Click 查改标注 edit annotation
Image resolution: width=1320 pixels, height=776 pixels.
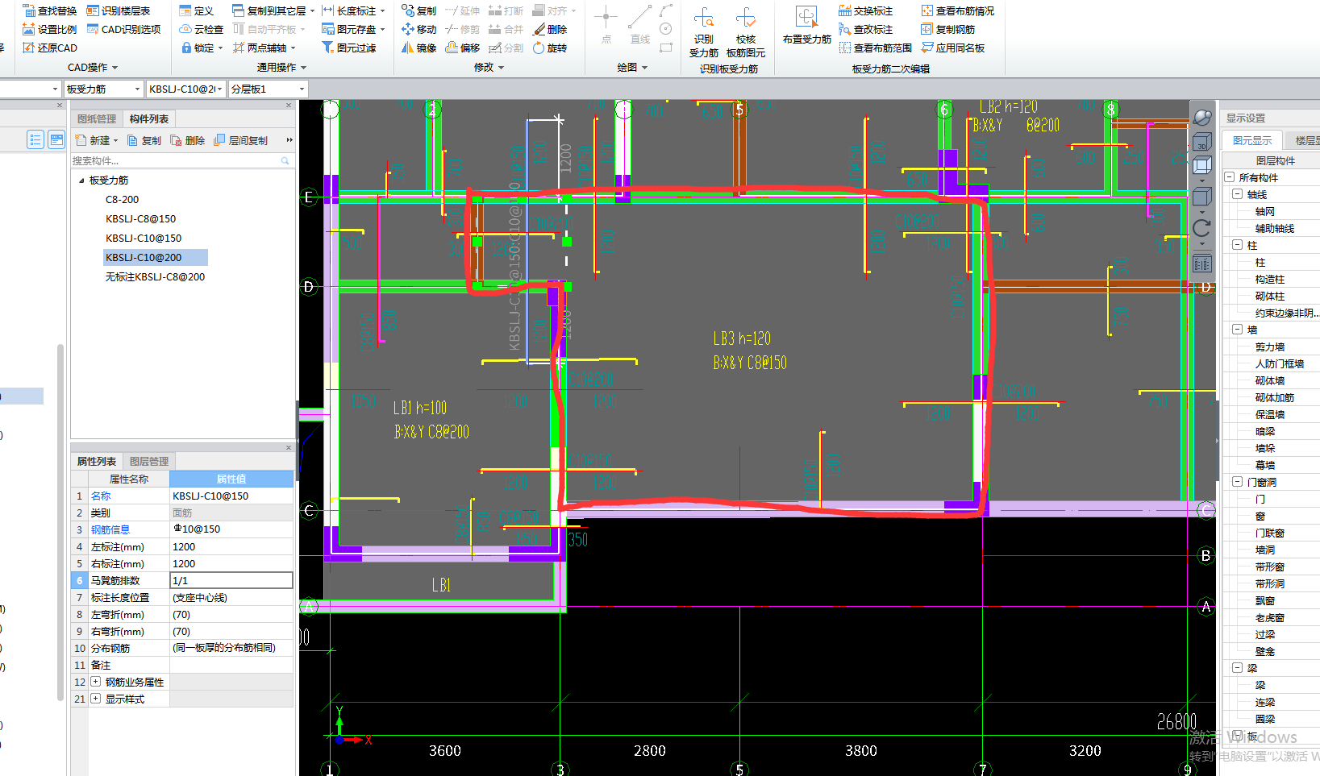tap(865, 29)
